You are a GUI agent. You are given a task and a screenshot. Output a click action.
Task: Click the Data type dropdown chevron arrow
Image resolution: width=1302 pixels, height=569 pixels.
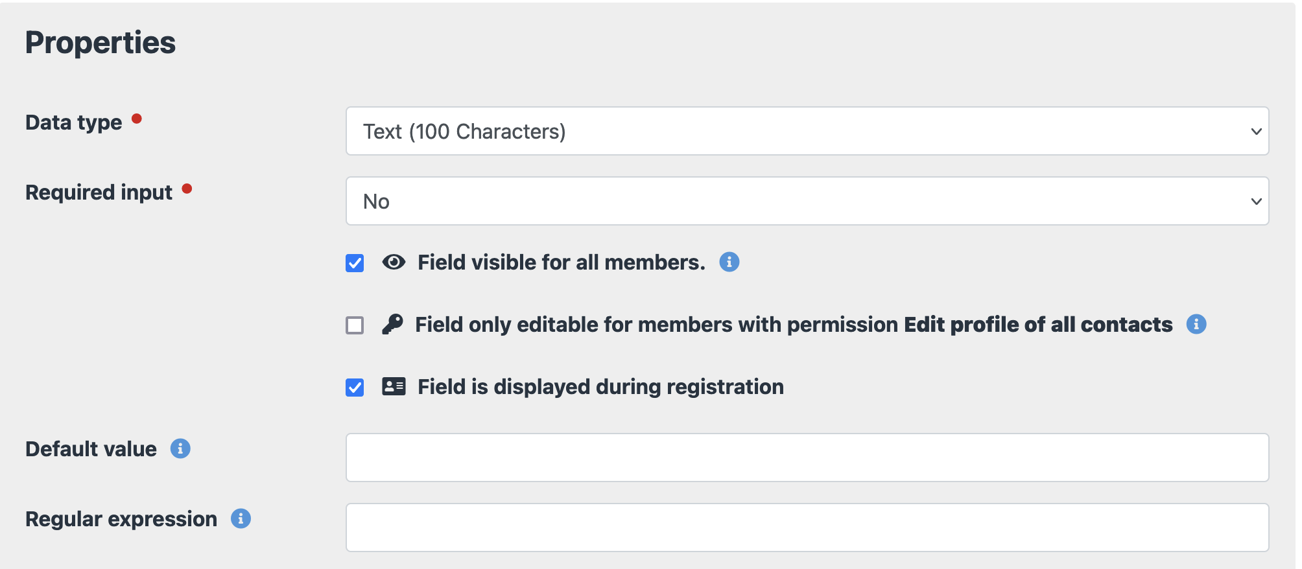[x=1256, y=132]
